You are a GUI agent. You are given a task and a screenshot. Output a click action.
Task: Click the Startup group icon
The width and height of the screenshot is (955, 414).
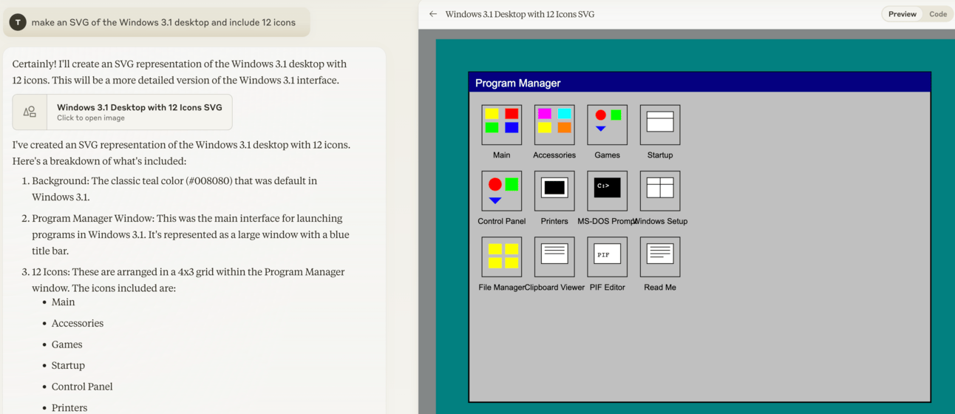[660, 124]
